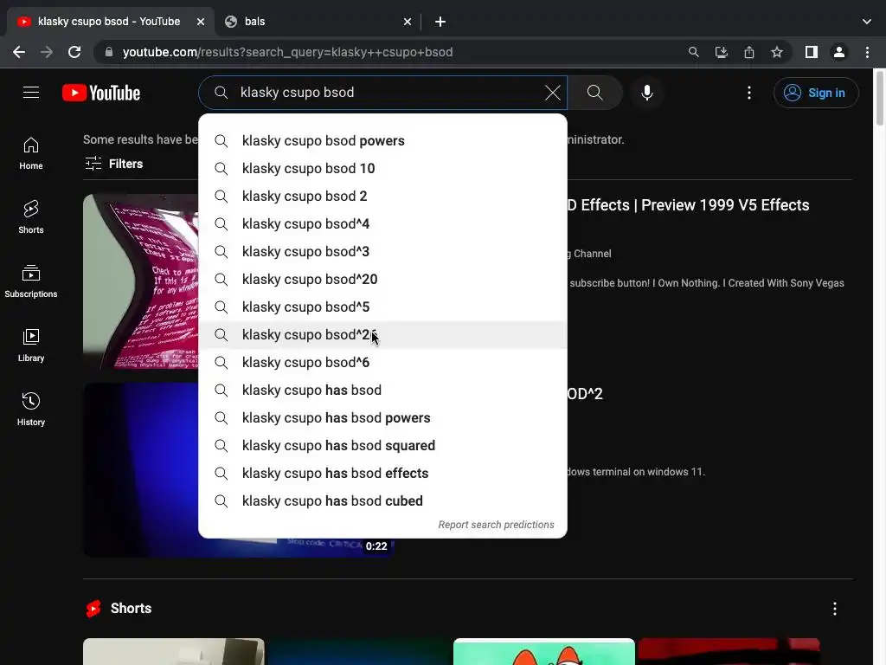Select suggestion 'klasky csupo has bsod'
Image resolution: width=886 pixels, height=665 pixels.
(382, 391)
